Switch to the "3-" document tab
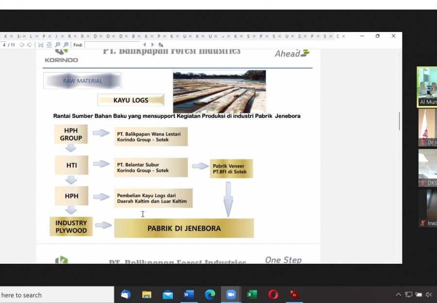Image resolution: width=437 pixels, height=303 pixels. click(18, 36)
